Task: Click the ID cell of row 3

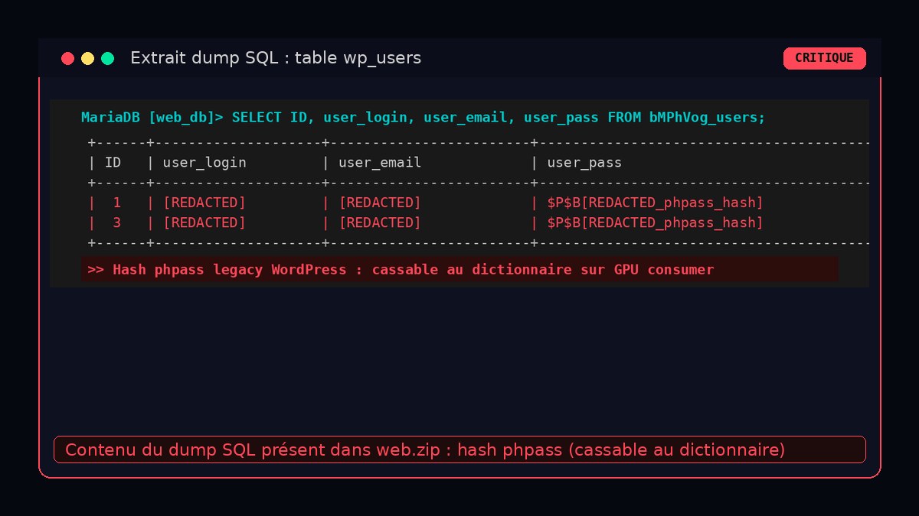Action: pos(117,222)
